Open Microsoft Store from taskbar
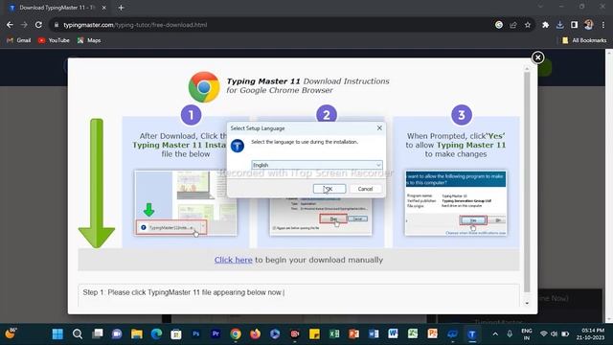613x345 pixels. pyautogui.click(x=176, y=334)
